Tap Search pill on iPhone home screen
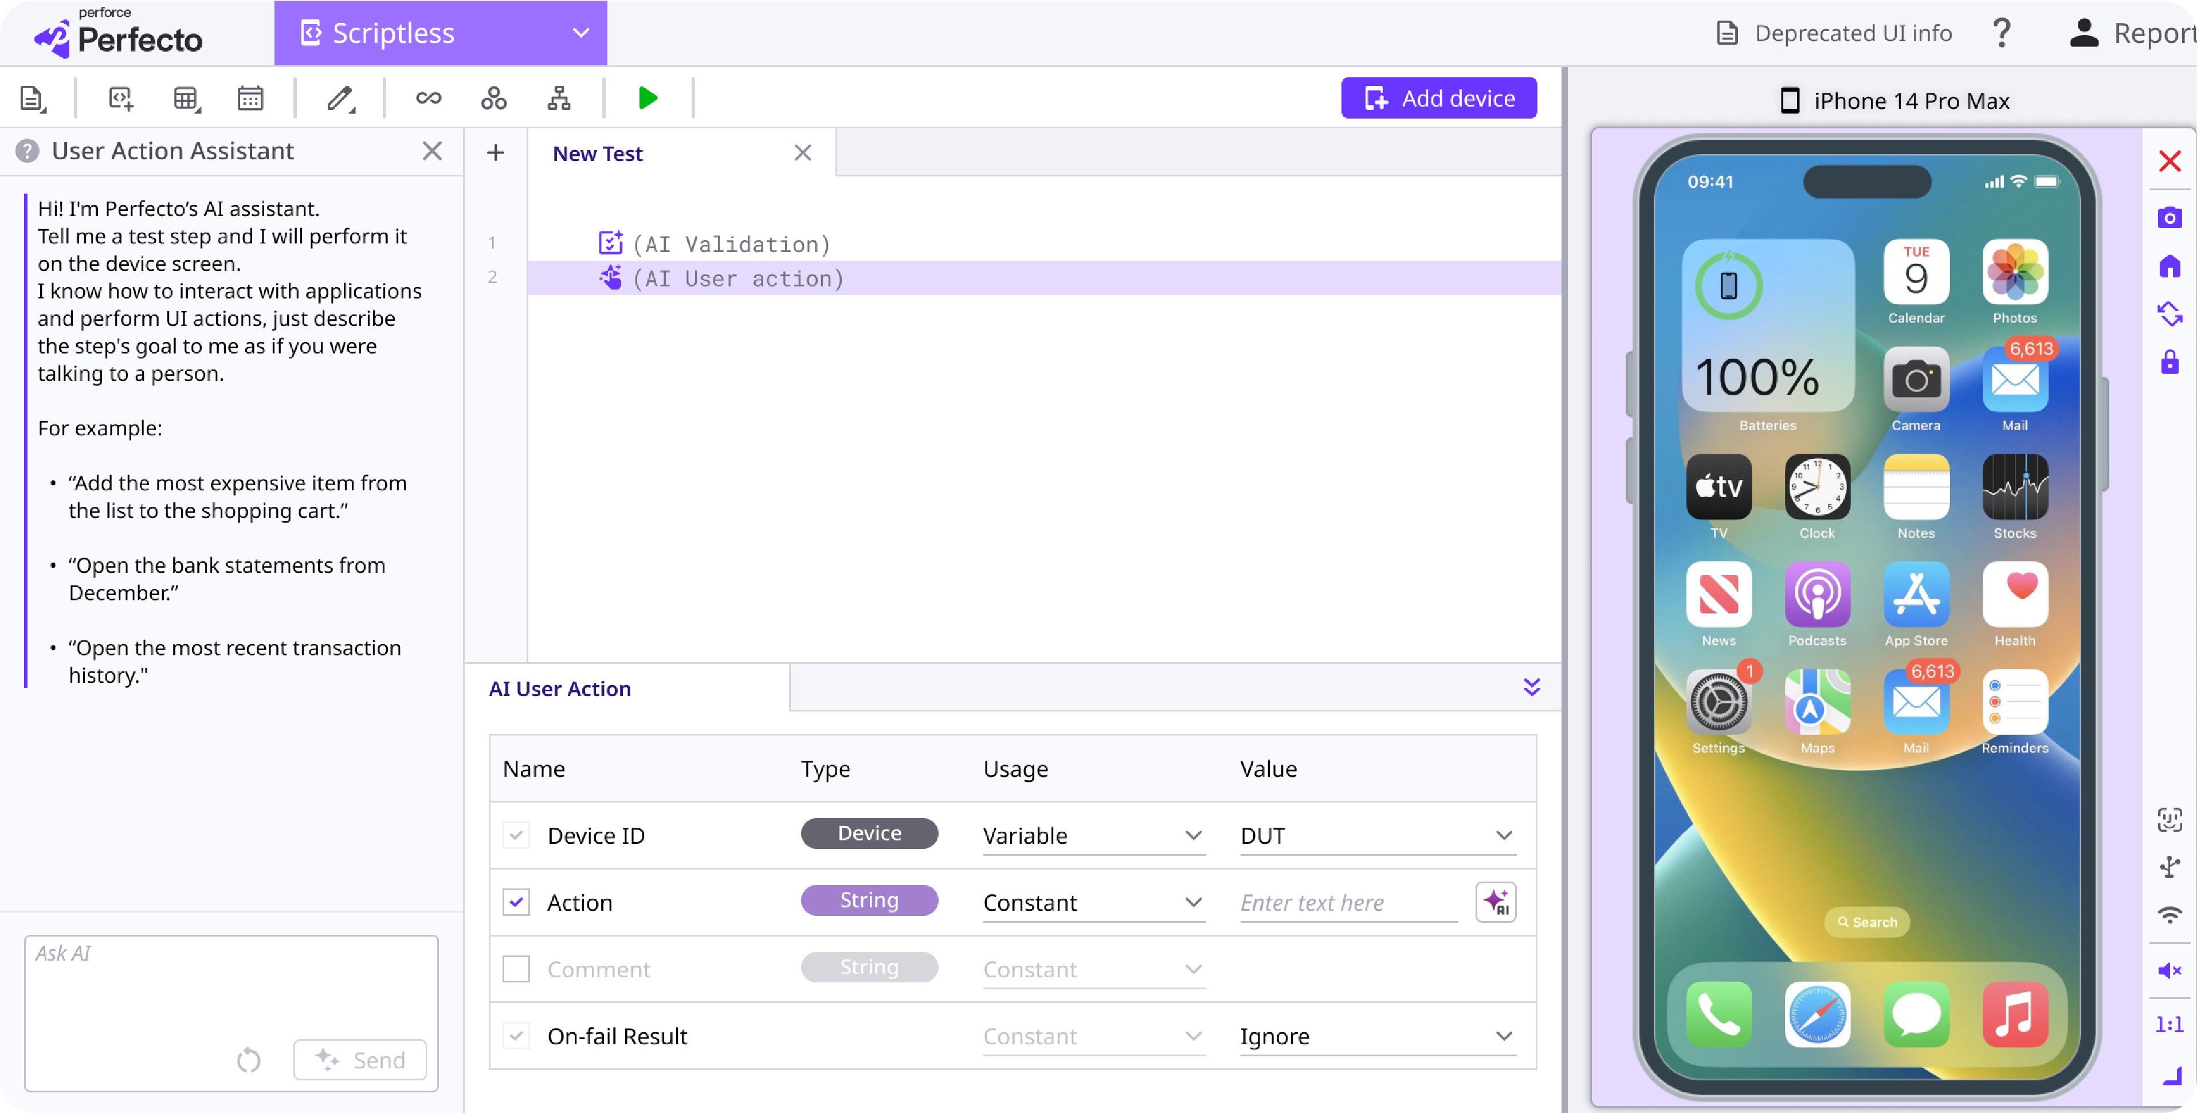2197x1113 pixels. [1866, 922]
